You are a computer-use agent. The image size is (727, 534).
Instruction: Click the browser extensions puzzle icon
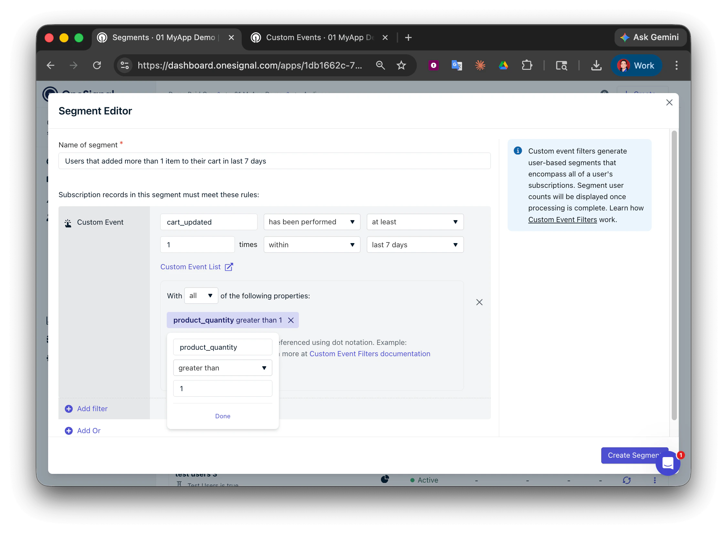[x=527, y=65]
